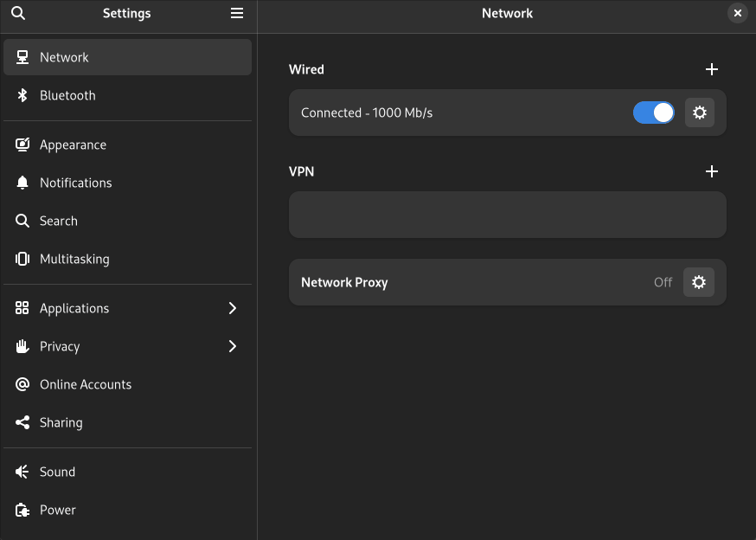The image size is (756, 540).
Task: Open the Online Accounts settings
Action: point(22,384)
